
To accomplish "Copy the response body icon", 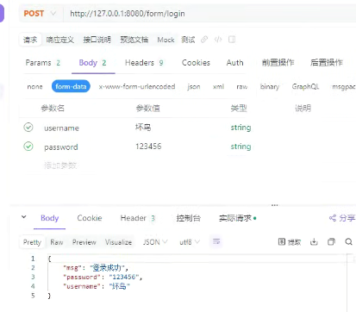I will [x=331, y=242].
